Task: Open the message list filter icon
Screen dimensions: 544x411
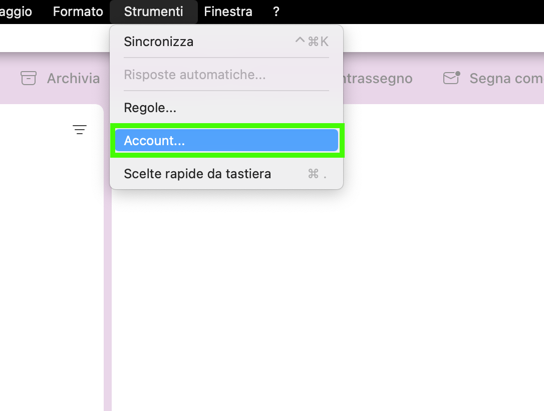Action: [80, 130]
